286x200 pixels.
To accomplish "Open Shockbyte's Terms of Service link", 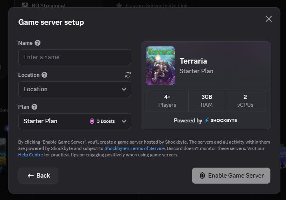I will [134, 148].
